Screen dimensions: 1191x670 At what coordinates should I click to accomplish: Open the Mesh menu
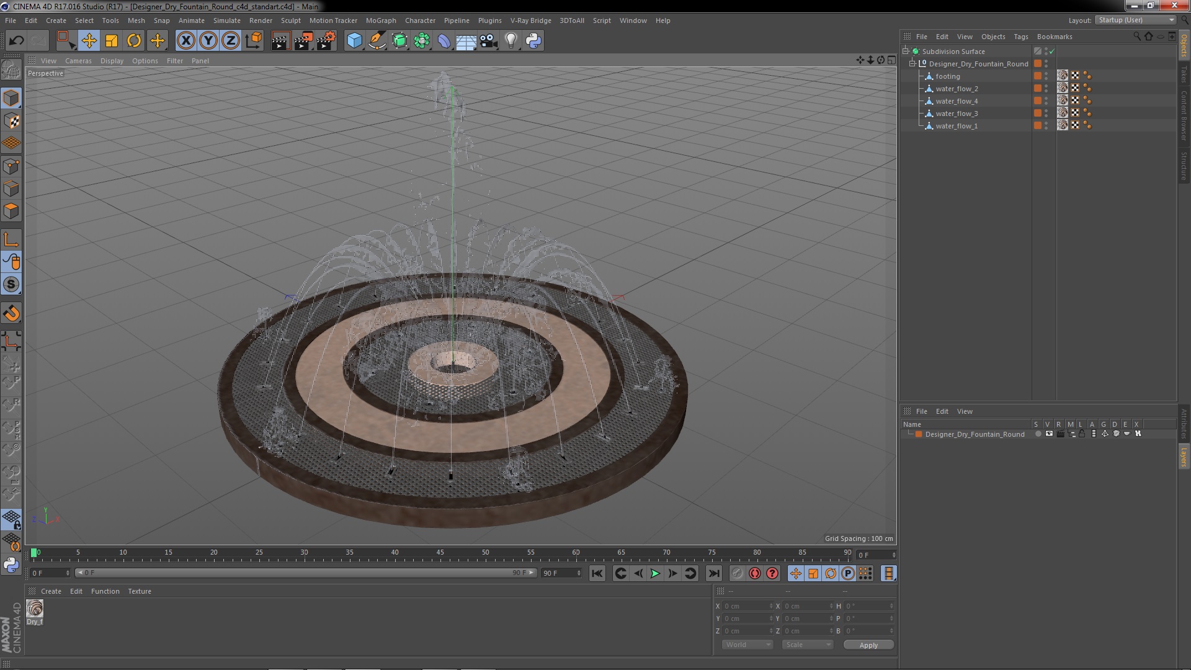[136, 20]
